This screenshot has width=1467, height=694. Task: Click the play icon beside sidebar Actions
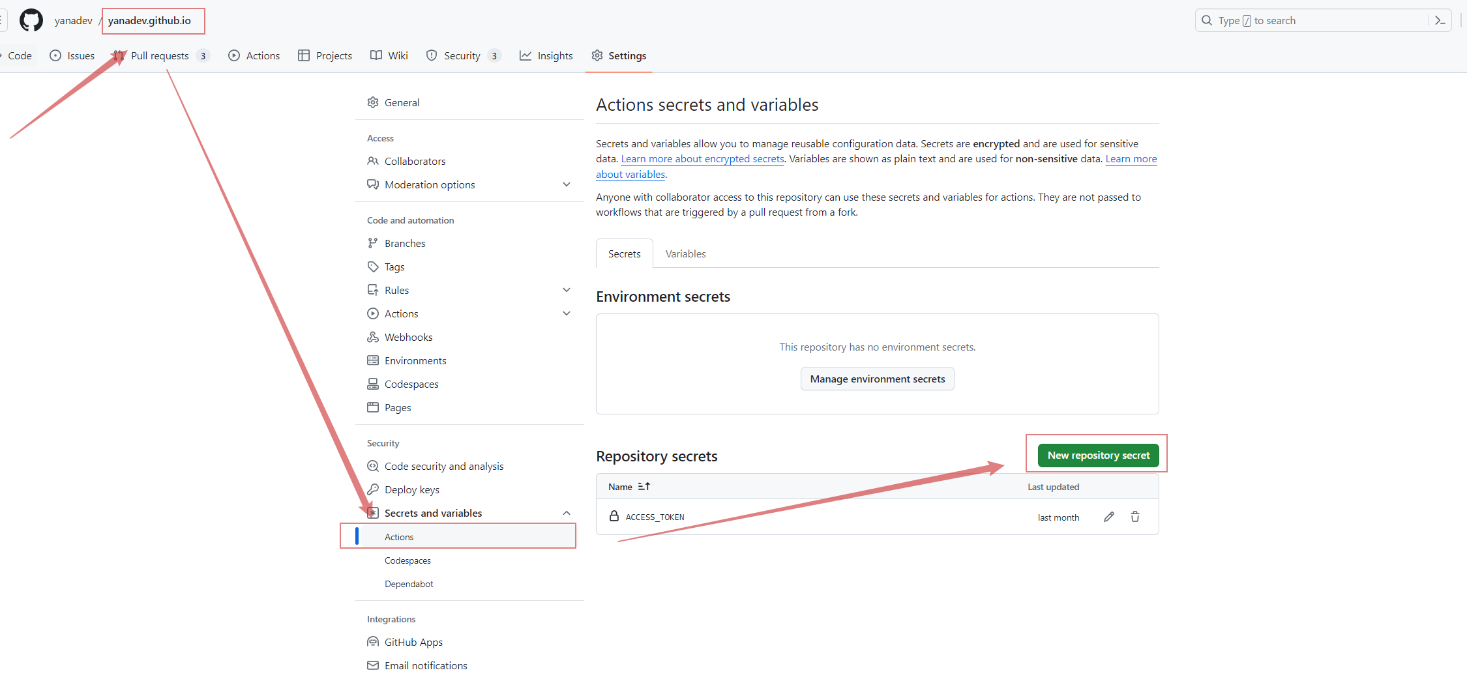(x=373, y=313)
